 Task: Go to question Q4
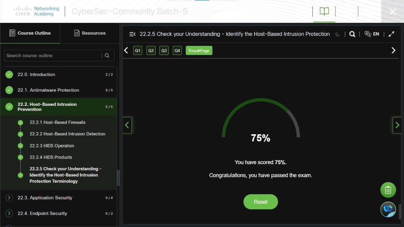click(177, 50)
